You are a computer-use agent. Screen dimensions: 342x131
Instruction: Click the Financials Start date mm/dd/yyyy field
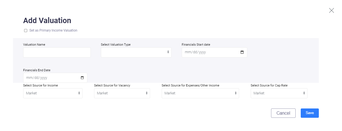coord(215,52)
